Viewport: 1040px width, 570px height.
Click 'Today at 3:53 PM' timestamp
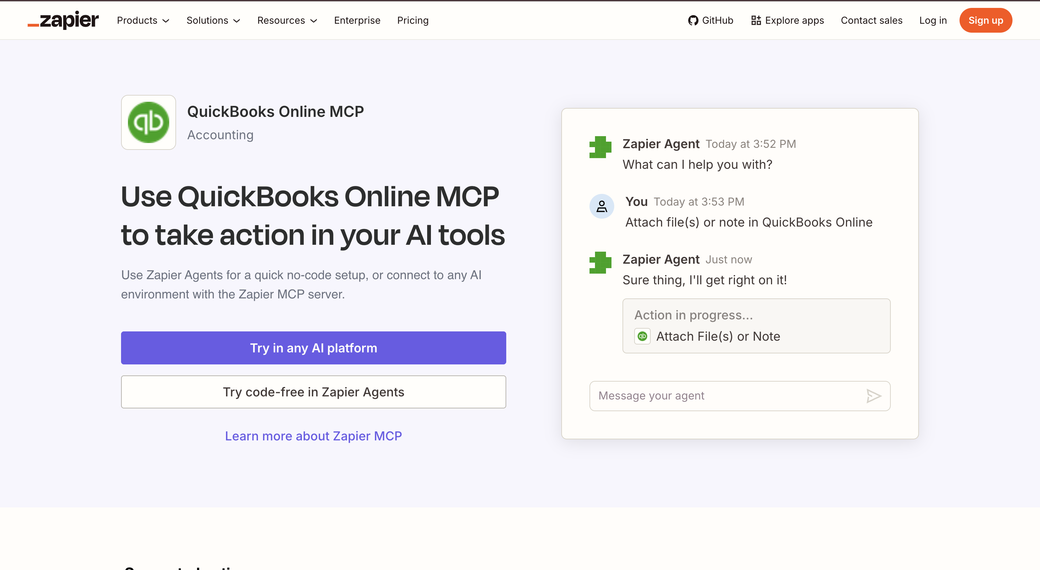[699, 202]
